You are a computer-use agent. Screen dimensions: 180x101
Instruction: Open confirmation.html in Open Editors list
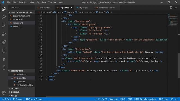click(x=21, y=85)
